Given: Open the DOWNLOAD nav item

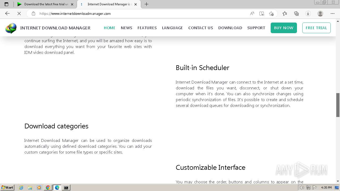Looking at the screenshot, I should (x=230, y=28).
